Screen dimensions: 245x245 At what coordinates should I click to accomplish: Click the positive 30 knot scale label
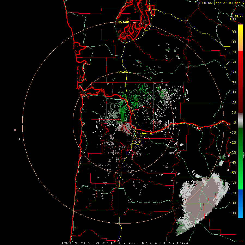tap(234, 92)
